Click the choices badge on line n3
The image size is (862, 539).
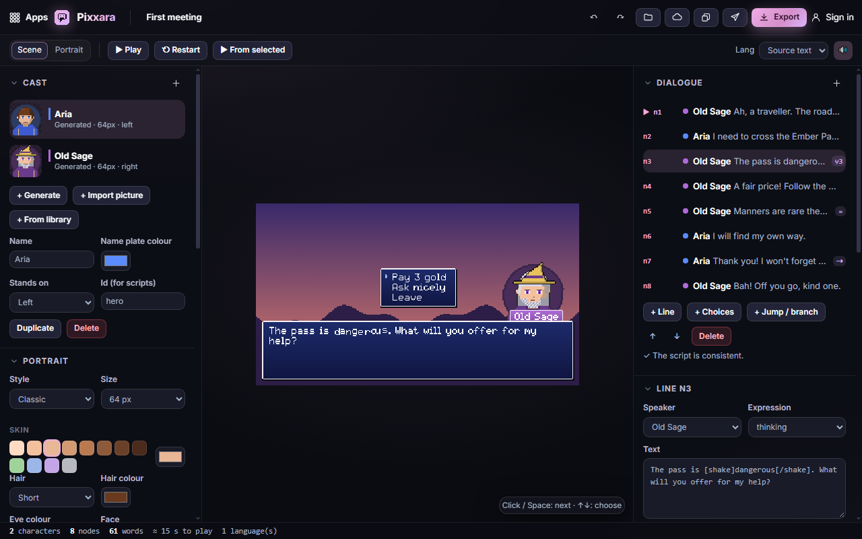[838, 162]
